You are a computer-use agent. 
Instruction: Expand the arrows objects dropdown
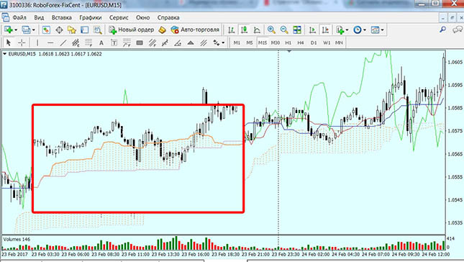coord(223,43)
